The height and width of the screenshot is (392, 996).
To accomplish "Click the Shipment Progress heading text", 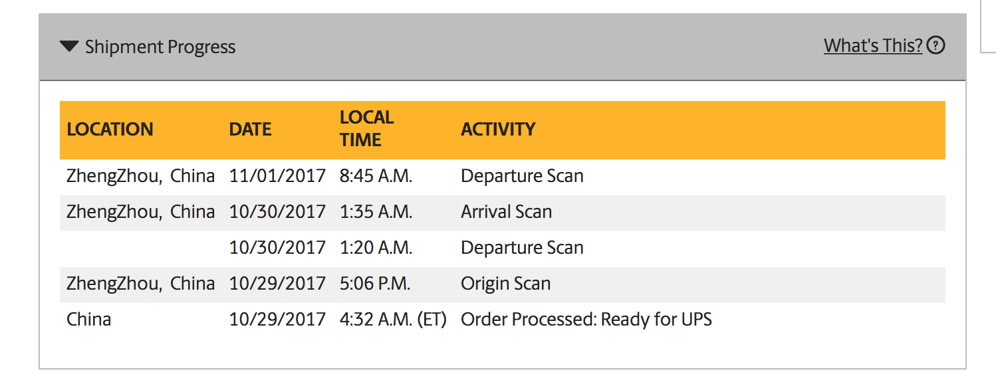I will [x=160, y=47].
